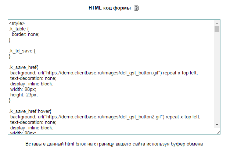This screenshot has height=151, width=230.
Task: Click the ".k_save_href{" selector line
Action: [23, 67]
